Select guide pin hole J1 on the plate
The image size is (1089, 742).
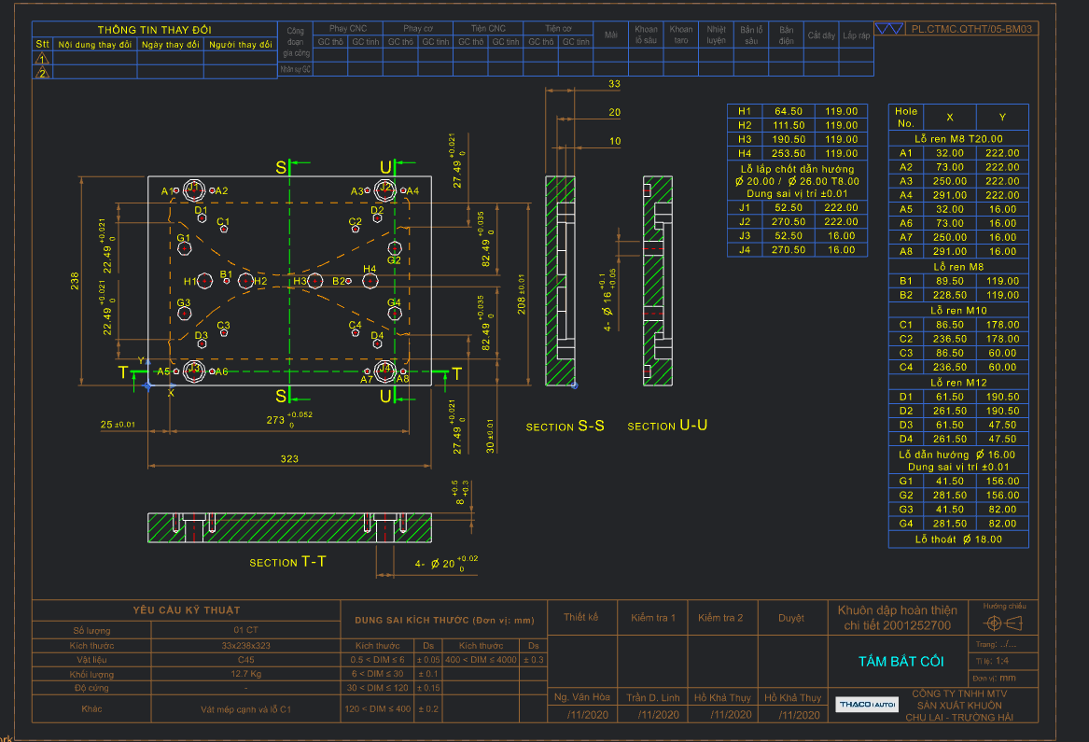tap(194, 189)
